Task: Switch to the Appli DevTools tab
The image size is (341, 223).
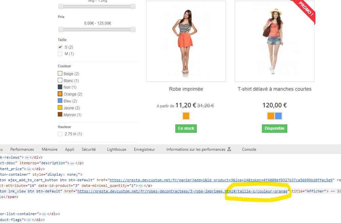Action: 70,149
